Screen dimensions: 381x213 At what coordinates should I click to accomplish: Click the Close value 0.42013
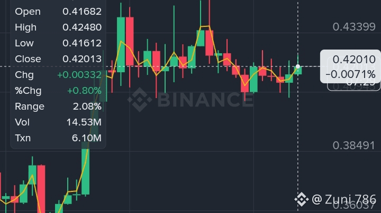click(x=82, y=59)
